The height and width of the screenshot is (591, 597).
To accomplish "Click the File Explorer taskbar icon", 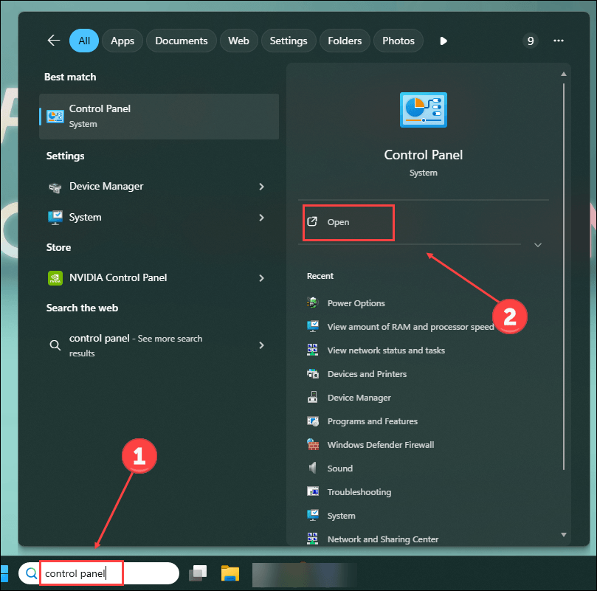I will coord(231,573).
